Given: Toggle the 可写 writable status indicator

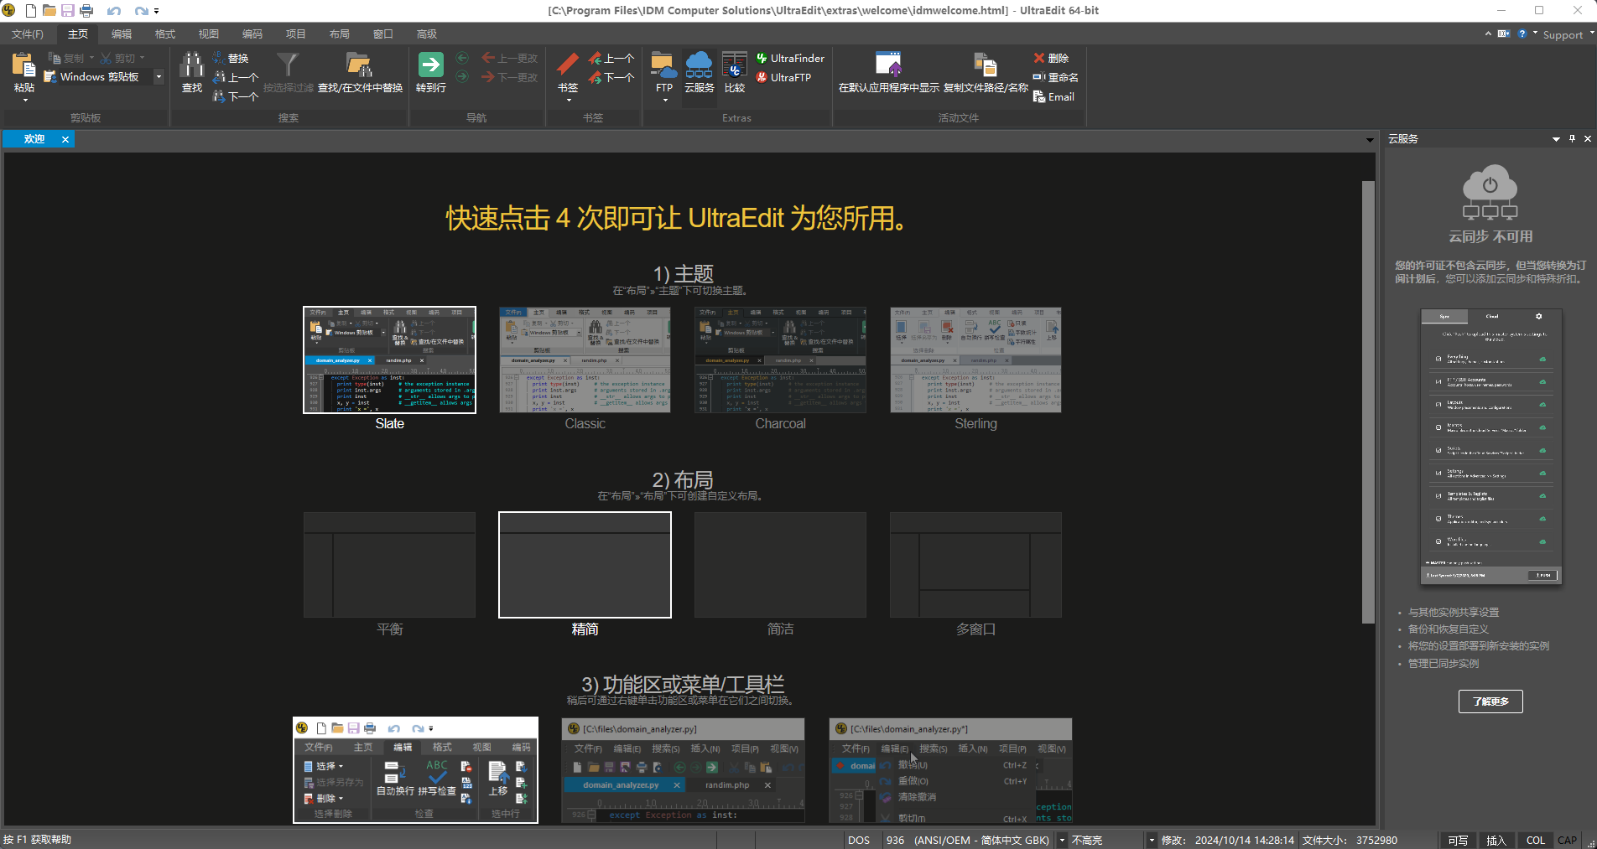Looking at the screenshot, I should 1458,840.
